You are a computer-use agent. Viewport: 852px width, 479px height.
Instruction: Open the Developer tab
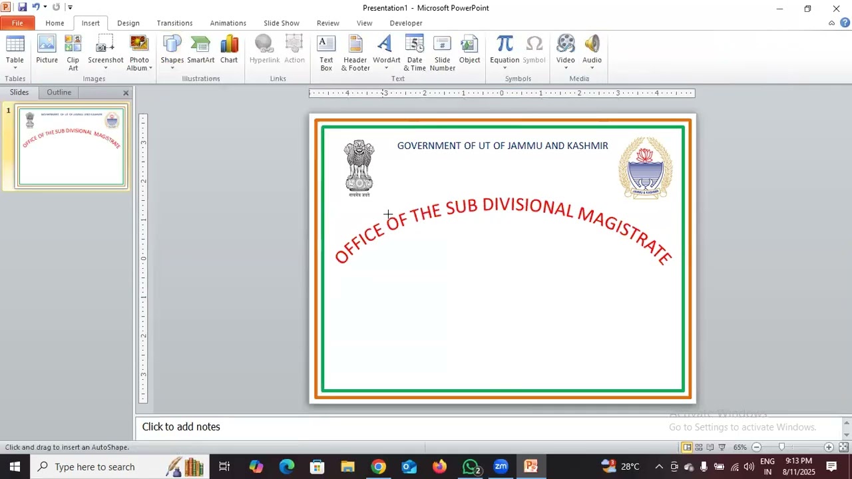[x=406, y=23]
